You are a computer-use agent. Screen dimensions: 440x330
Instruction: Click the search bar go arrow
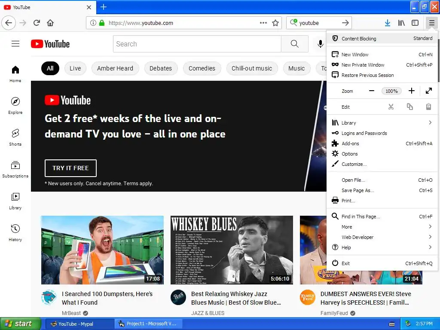(345, 23)
